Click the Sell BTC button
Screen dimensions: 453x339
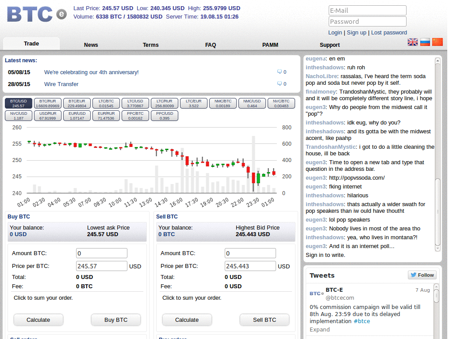tap(265, 320)
